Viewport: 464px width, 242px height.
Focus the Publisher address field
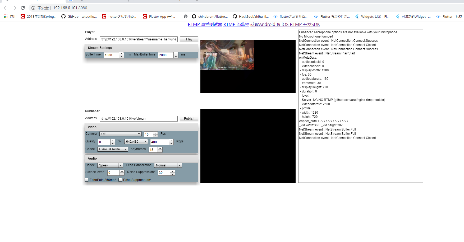(139, 119)
